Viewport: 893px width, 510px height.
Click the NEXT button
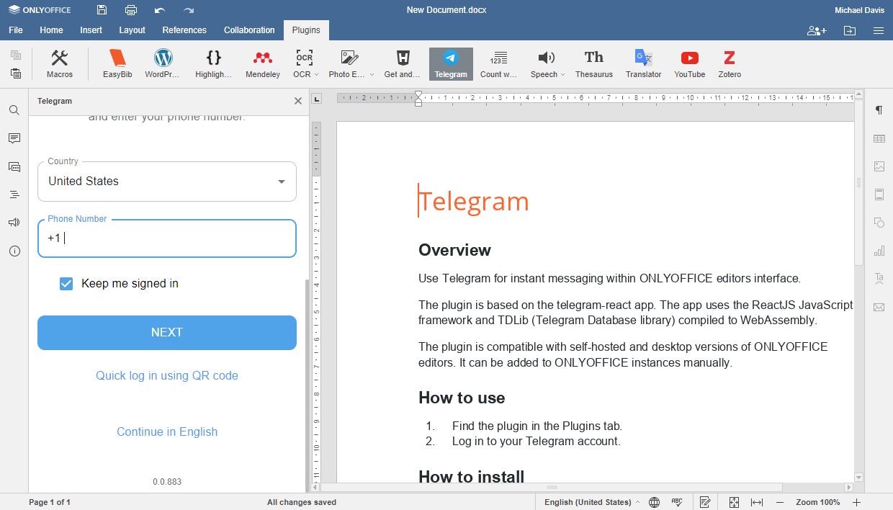click(x=167, y=333)
